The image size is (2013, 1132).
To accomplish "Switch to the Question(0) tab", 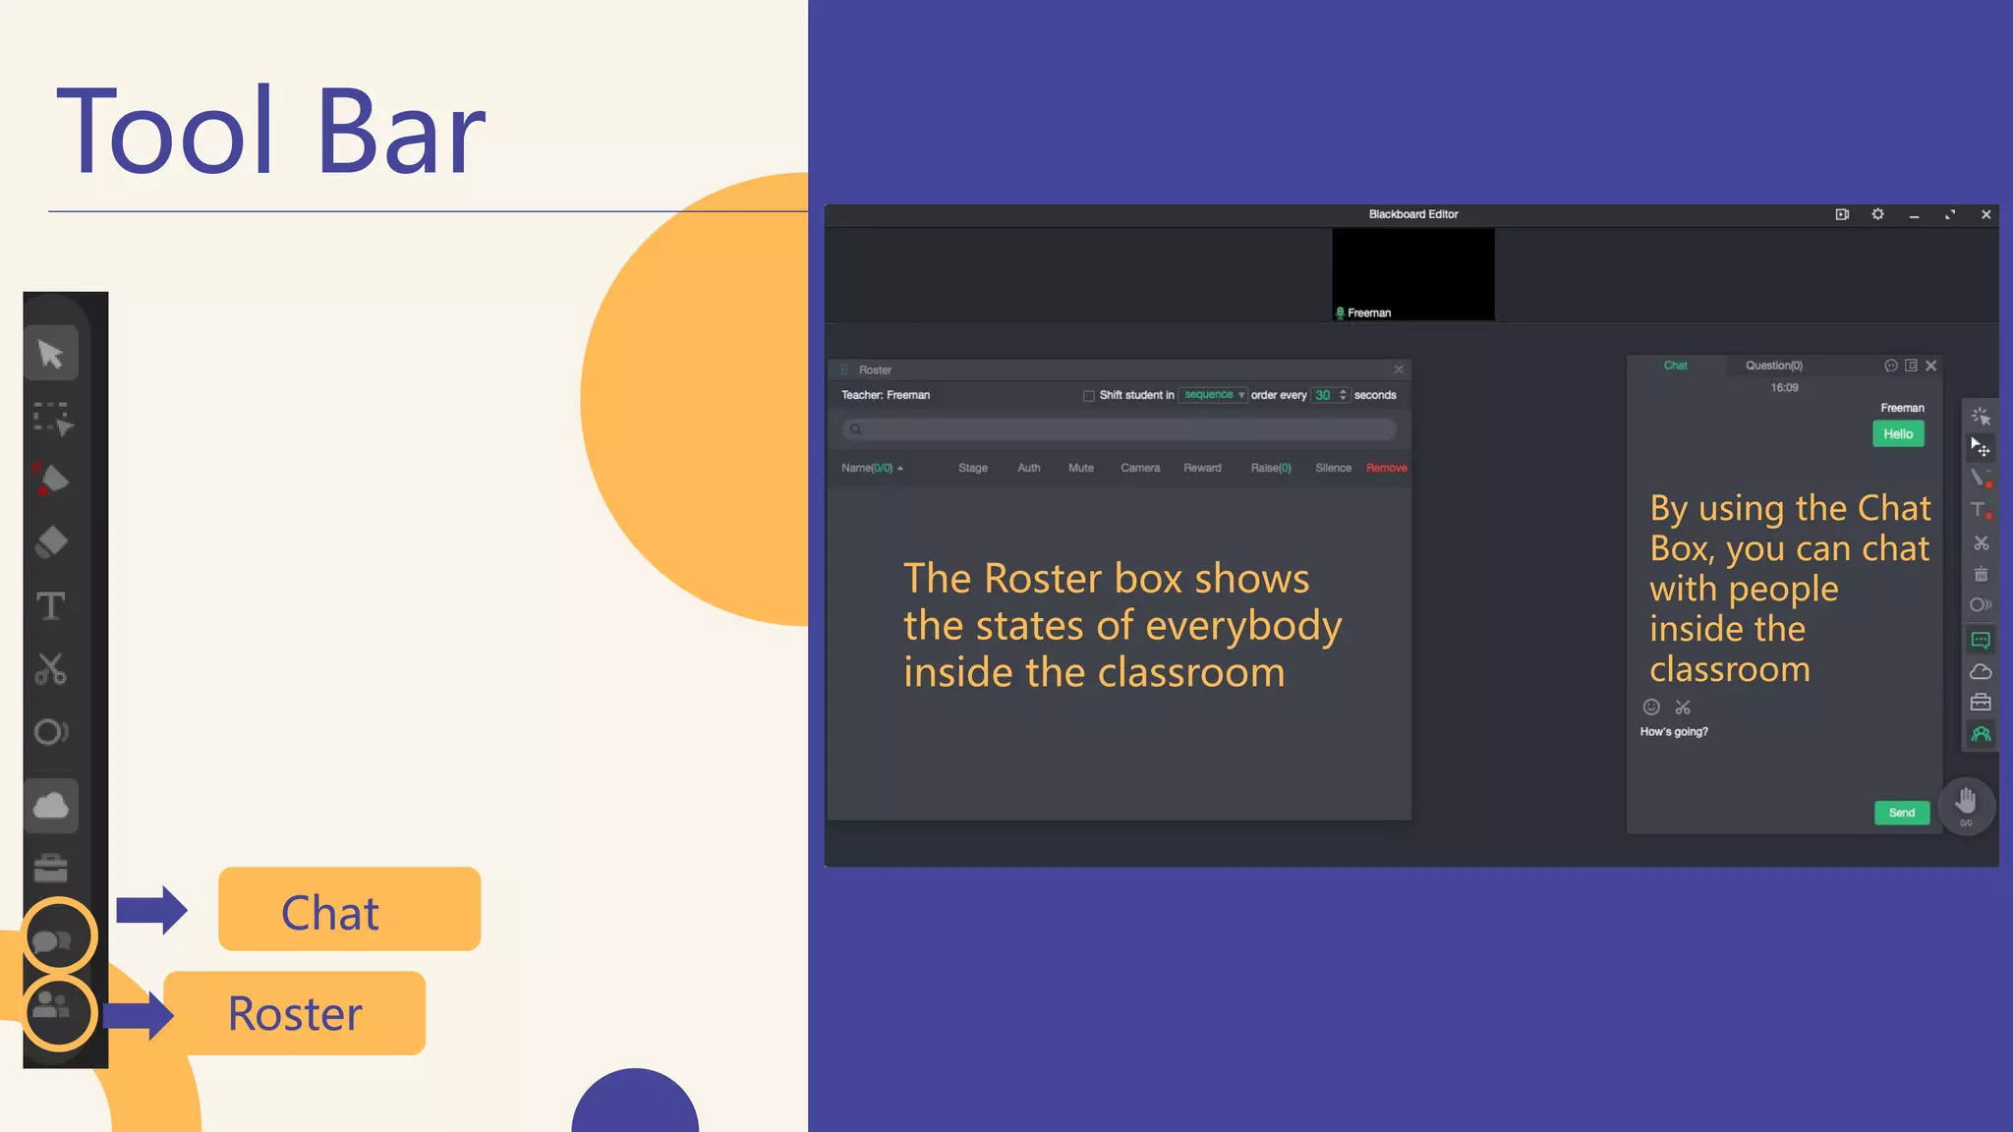I will pos(1773,366).
